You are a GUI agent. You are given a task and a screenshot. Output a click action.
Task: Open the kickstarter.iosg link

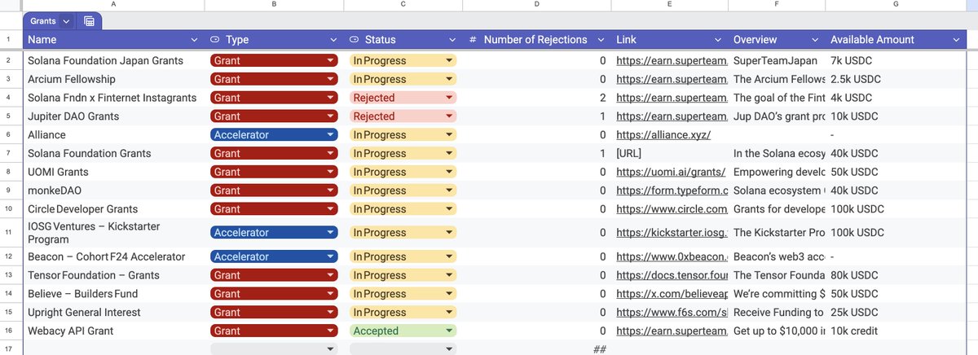click(x=671, y=233)
